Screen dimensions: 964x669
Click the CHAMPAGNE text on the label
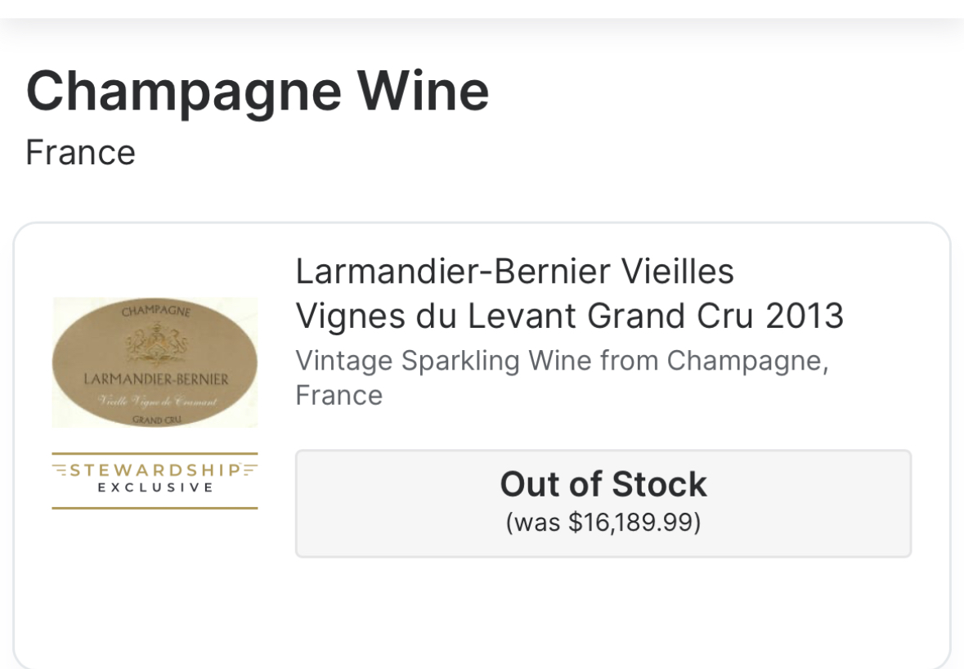pos(156,311)
